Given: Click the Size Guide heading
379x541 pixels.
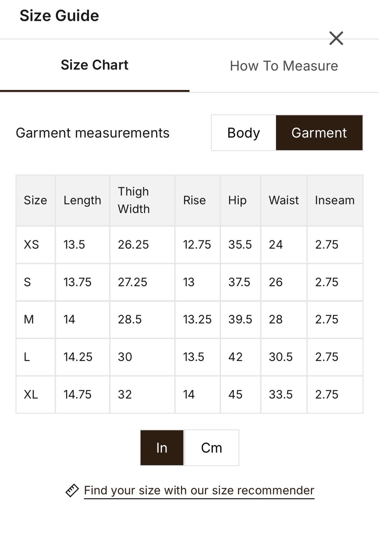Looking at the screenshot, I should (59, 16).
